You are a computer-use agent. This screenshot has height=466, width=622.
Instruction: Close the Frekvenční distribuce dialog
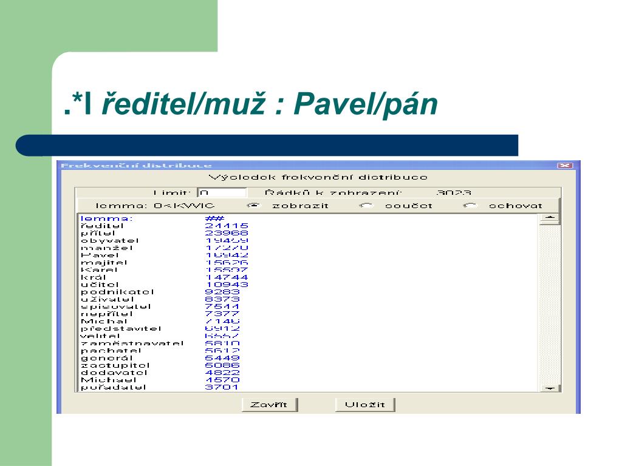coord(565,165)
